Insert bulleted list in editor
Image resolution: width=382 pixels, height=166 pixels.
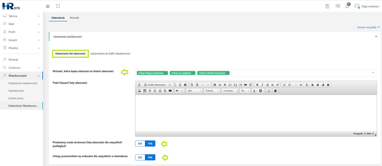[x=290, y=85]
